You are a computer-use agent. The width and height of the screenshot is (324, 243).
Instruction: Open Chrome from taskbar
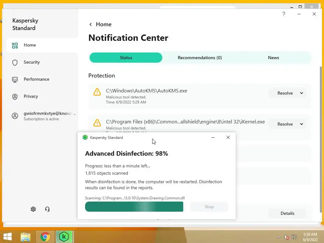pyautogui.click(x=45, y=237)
